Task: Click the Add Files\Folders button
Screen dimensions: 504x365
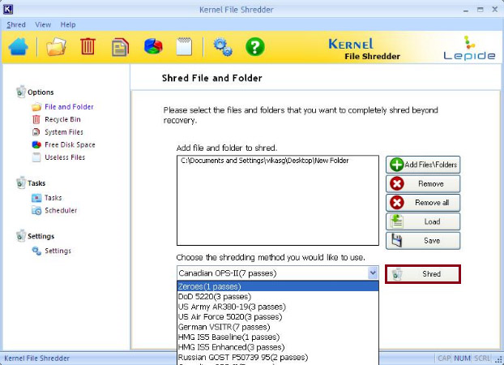Action: click(423, 165)
